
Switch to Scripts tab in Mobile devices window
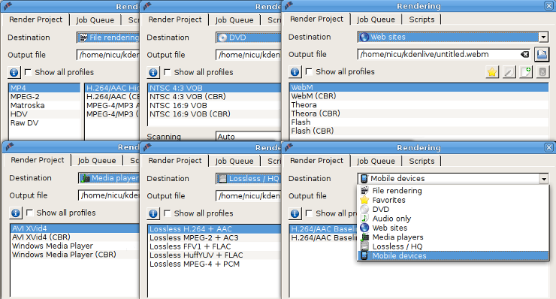click(422, 161)
